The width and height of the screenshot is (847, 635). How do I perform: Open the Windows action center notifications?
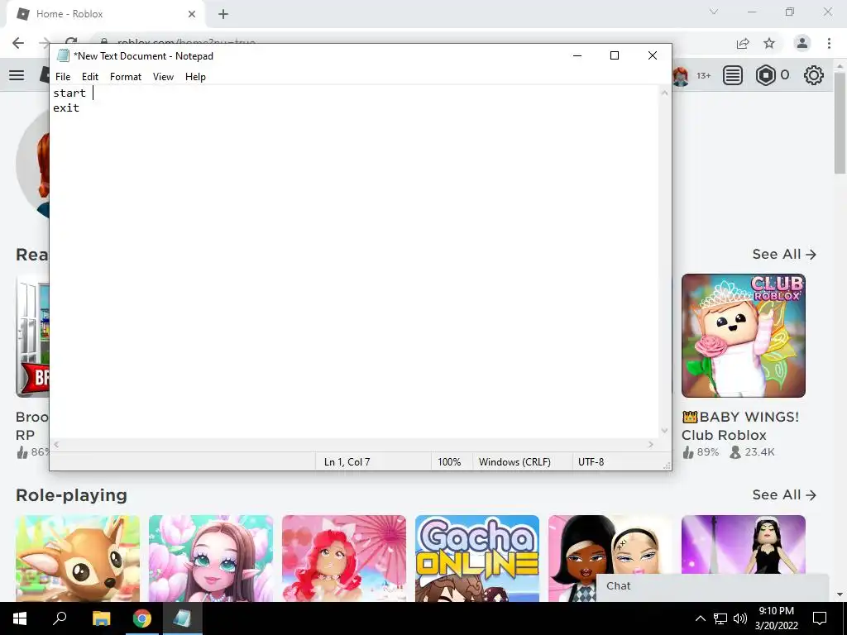[820, 618]
